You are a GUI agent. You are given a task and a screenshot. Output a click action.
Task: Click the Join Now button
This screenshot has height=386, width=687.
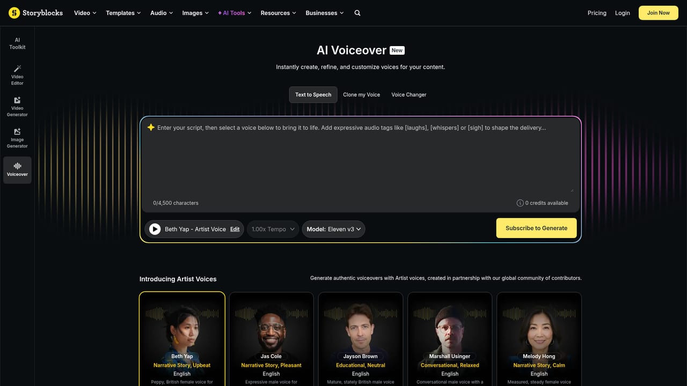pyautogui.click(x=659, y=13)
